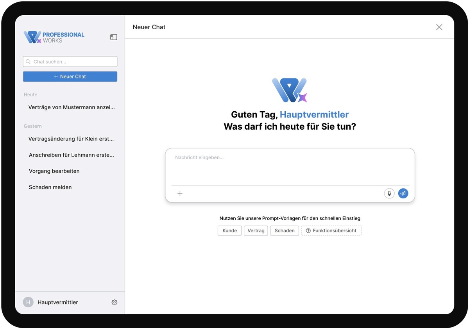This screenshot has height=328, width=469.
Task: Click the H user avatar icon
Action: tap(28, 302)
